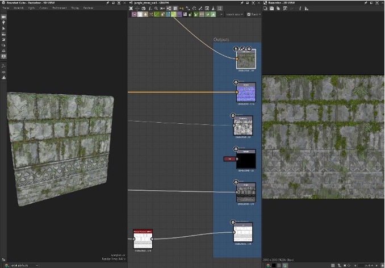The image size is (385, 268).
Task: Open the Lights menu in 3D view
Action: (31, 8)
